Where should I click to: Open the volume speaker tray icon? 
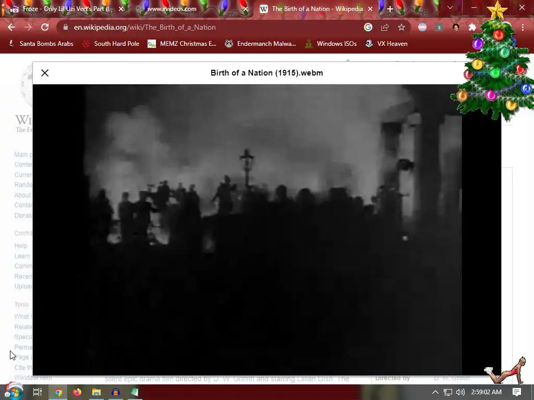[460, 392]
